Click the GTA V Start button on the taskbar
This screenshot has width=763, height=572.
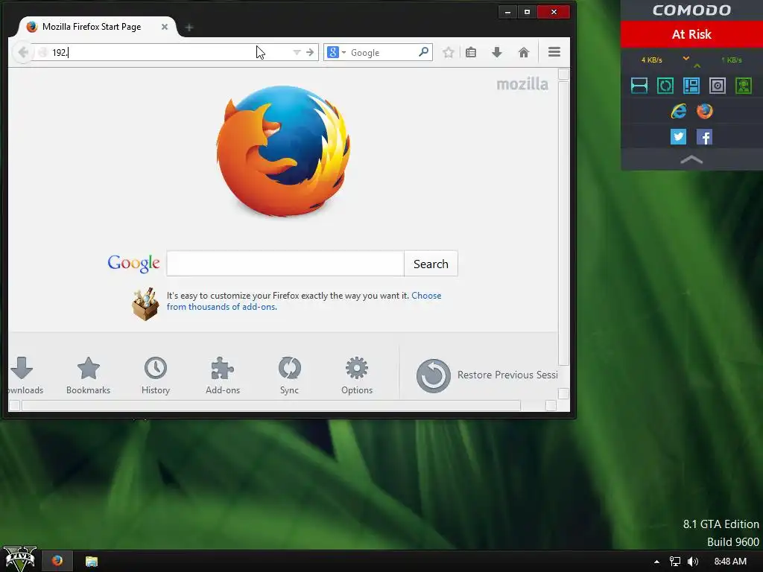coord(19,559)
